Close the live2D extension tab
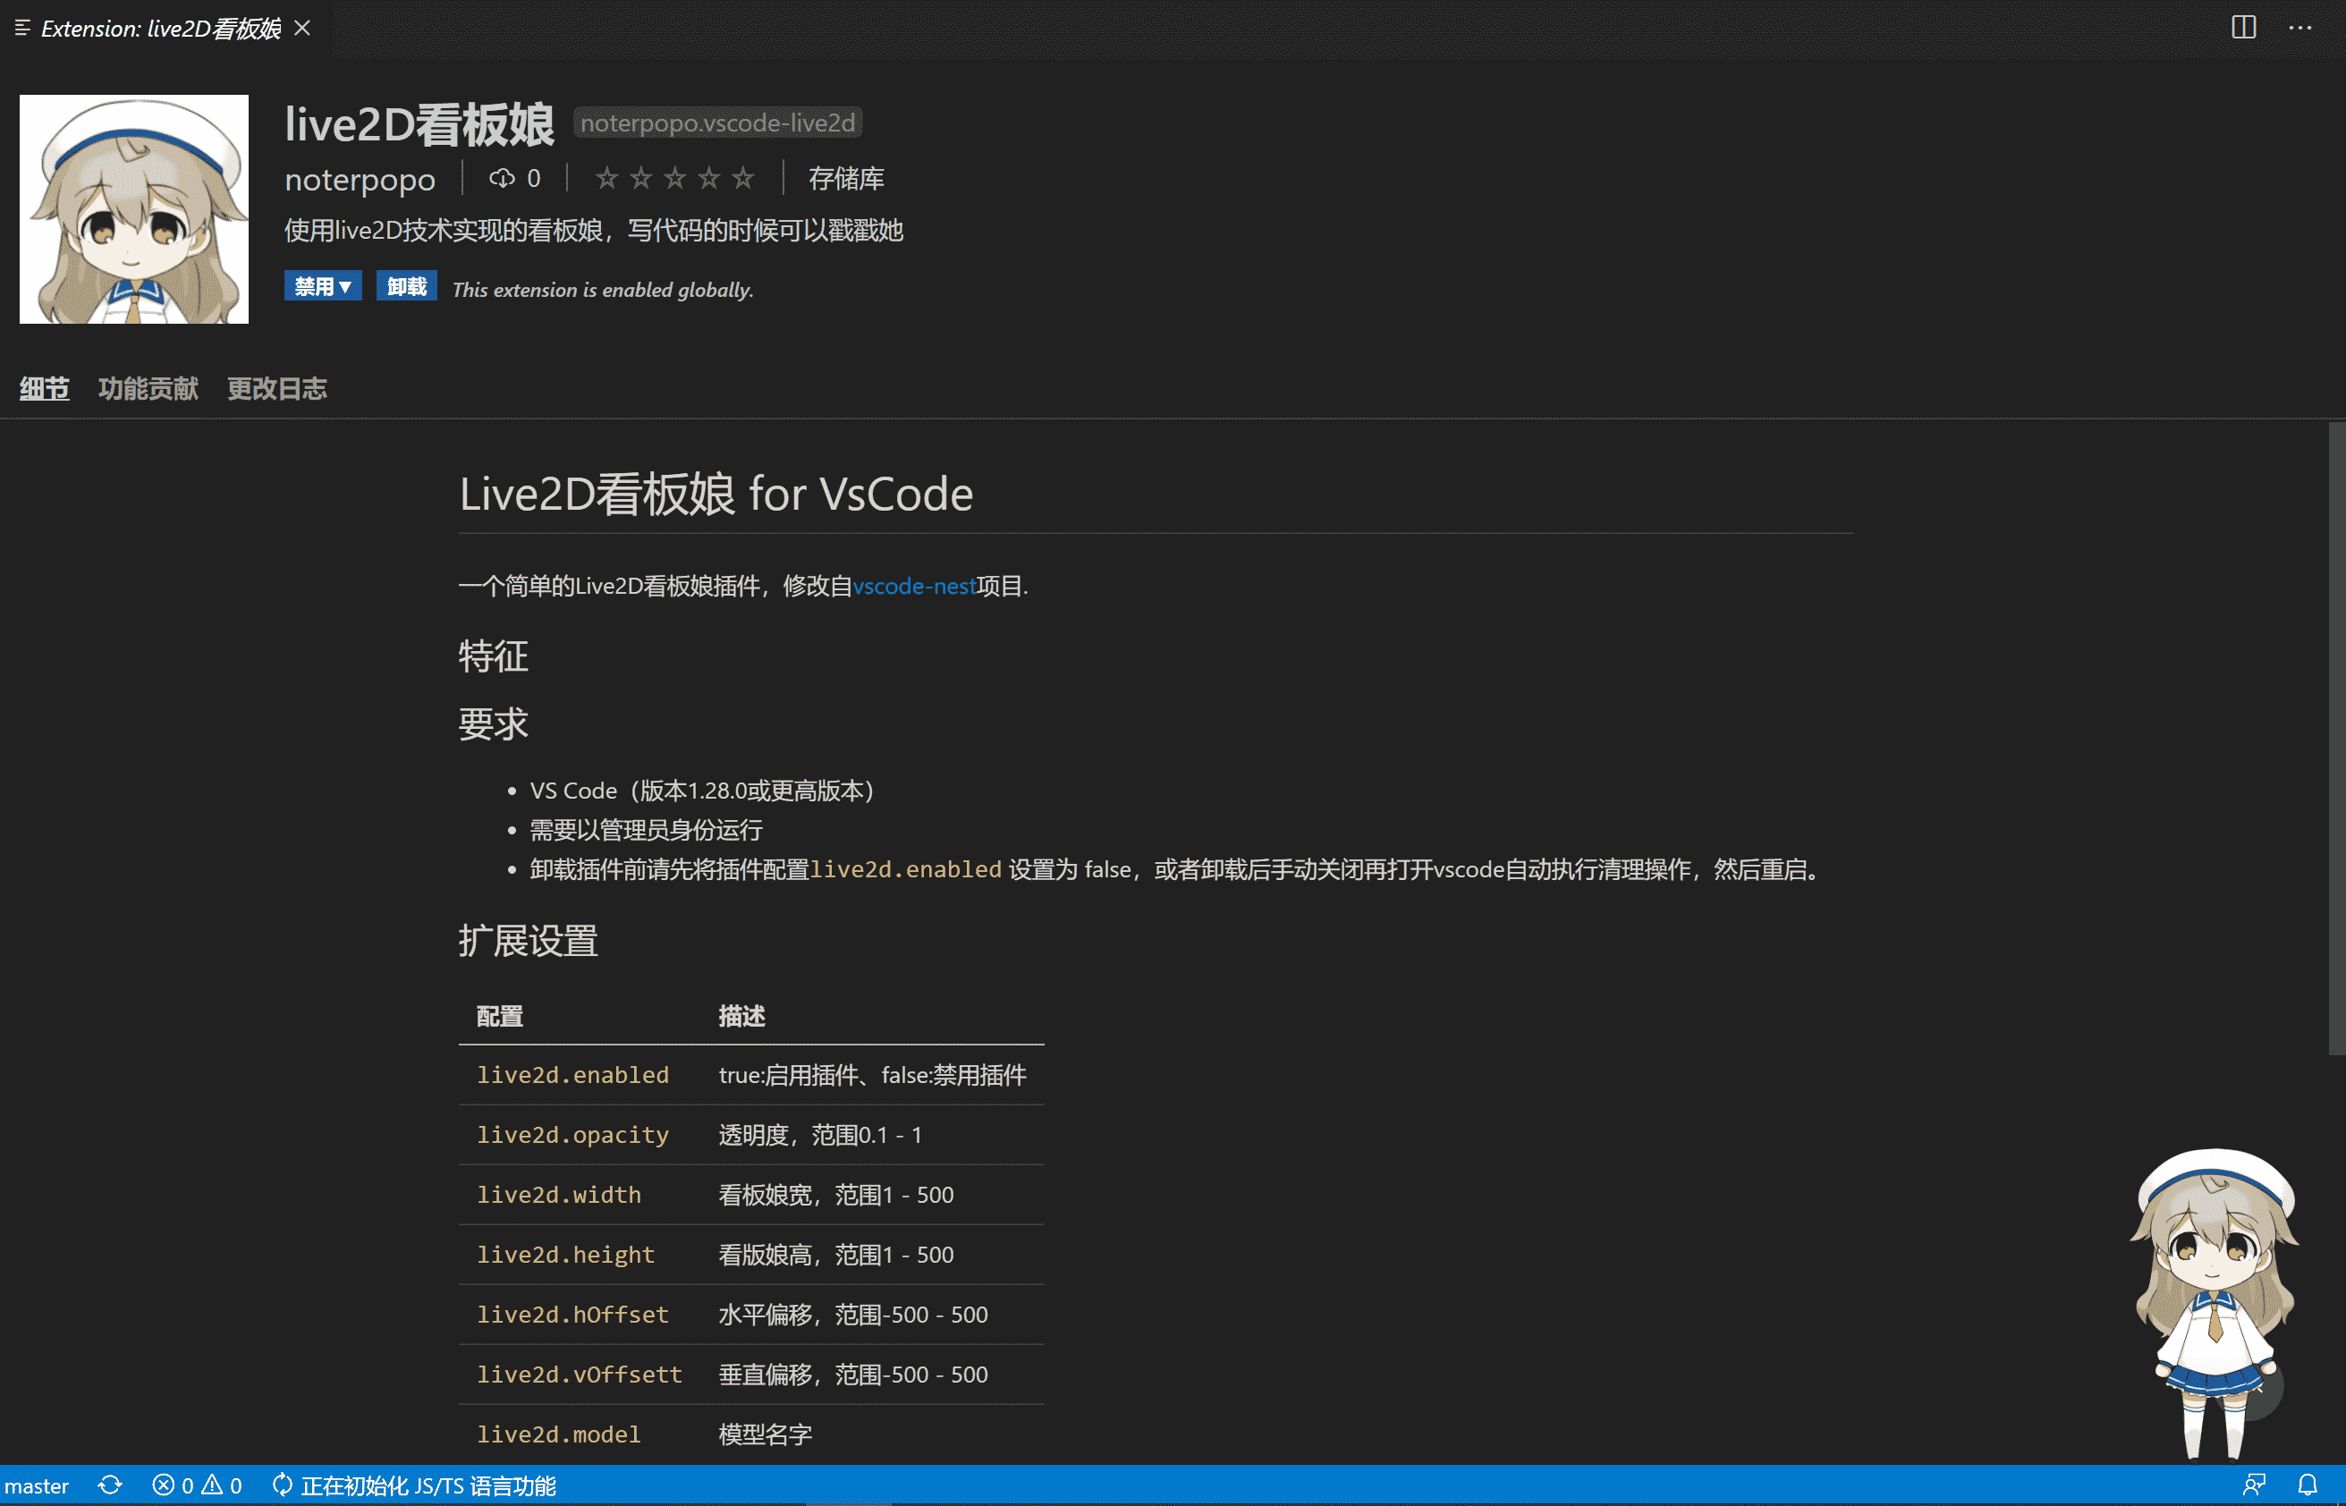The width and height of the screenshot is (2346, 1506). click(x=302, y=29)
